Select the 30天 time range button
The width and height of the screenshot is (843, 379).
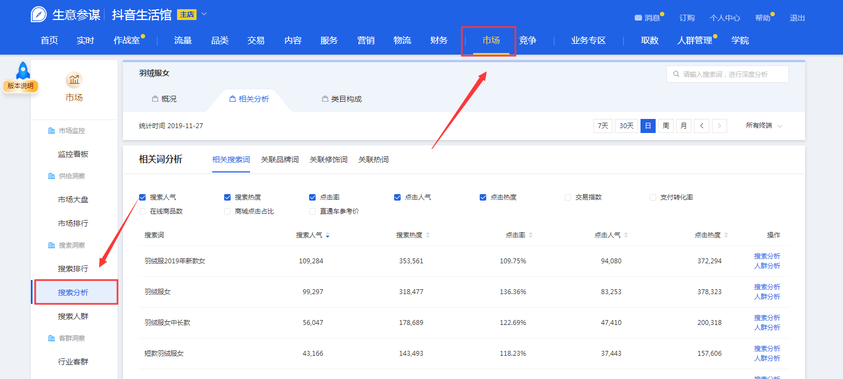click(626, 126)
